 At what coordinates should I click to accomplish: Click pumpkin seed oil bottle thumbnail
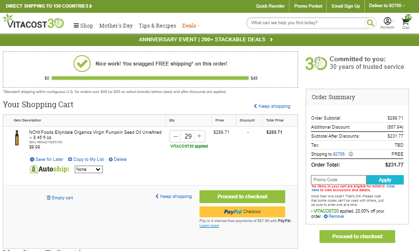[17, 138]
